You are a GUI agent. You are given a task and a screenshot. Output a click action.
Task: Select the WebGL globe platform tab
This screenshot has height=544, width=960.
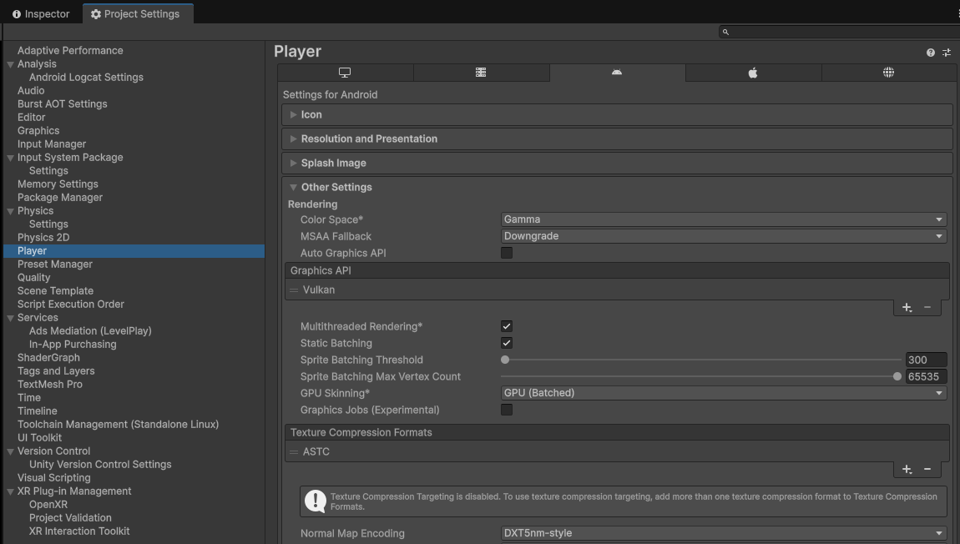click(x=888, y=73)
